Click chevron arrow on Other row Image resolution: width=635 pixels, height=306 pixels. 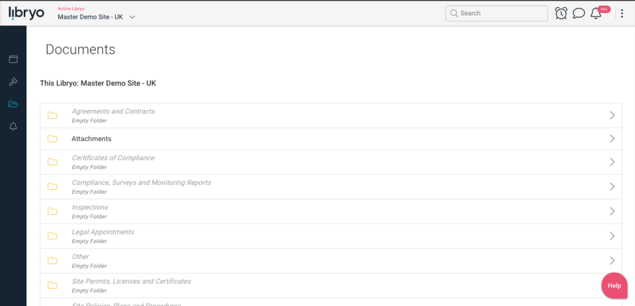(x=612, y=260)
